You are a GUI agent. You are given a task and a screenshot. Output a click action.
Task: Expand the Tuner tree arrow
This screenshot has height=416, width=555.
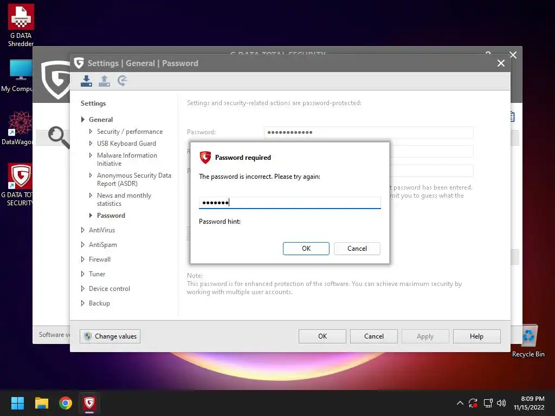pos(82,274)
